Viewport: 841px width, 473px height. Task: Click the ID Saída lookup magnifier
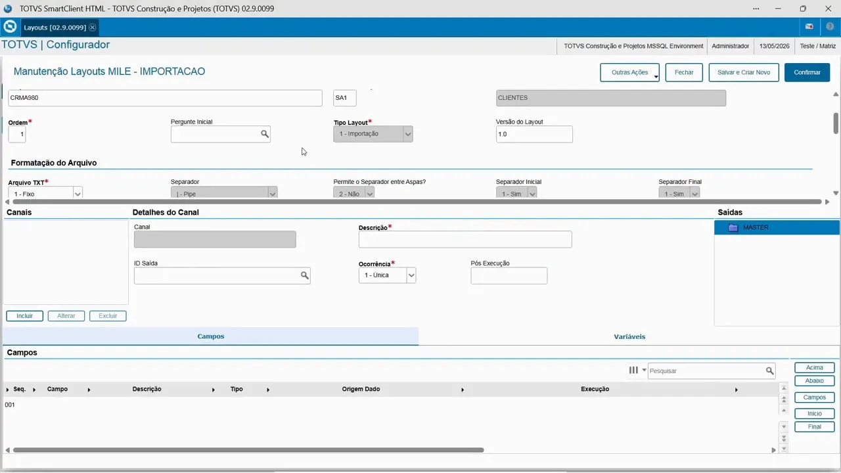point(304,275)
